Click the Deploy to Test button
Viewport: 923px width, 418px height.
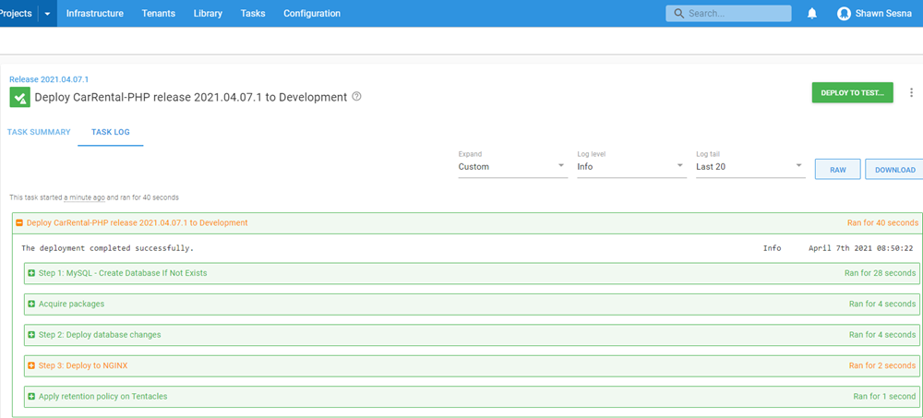pyautogui.click(x=852, y=92)
